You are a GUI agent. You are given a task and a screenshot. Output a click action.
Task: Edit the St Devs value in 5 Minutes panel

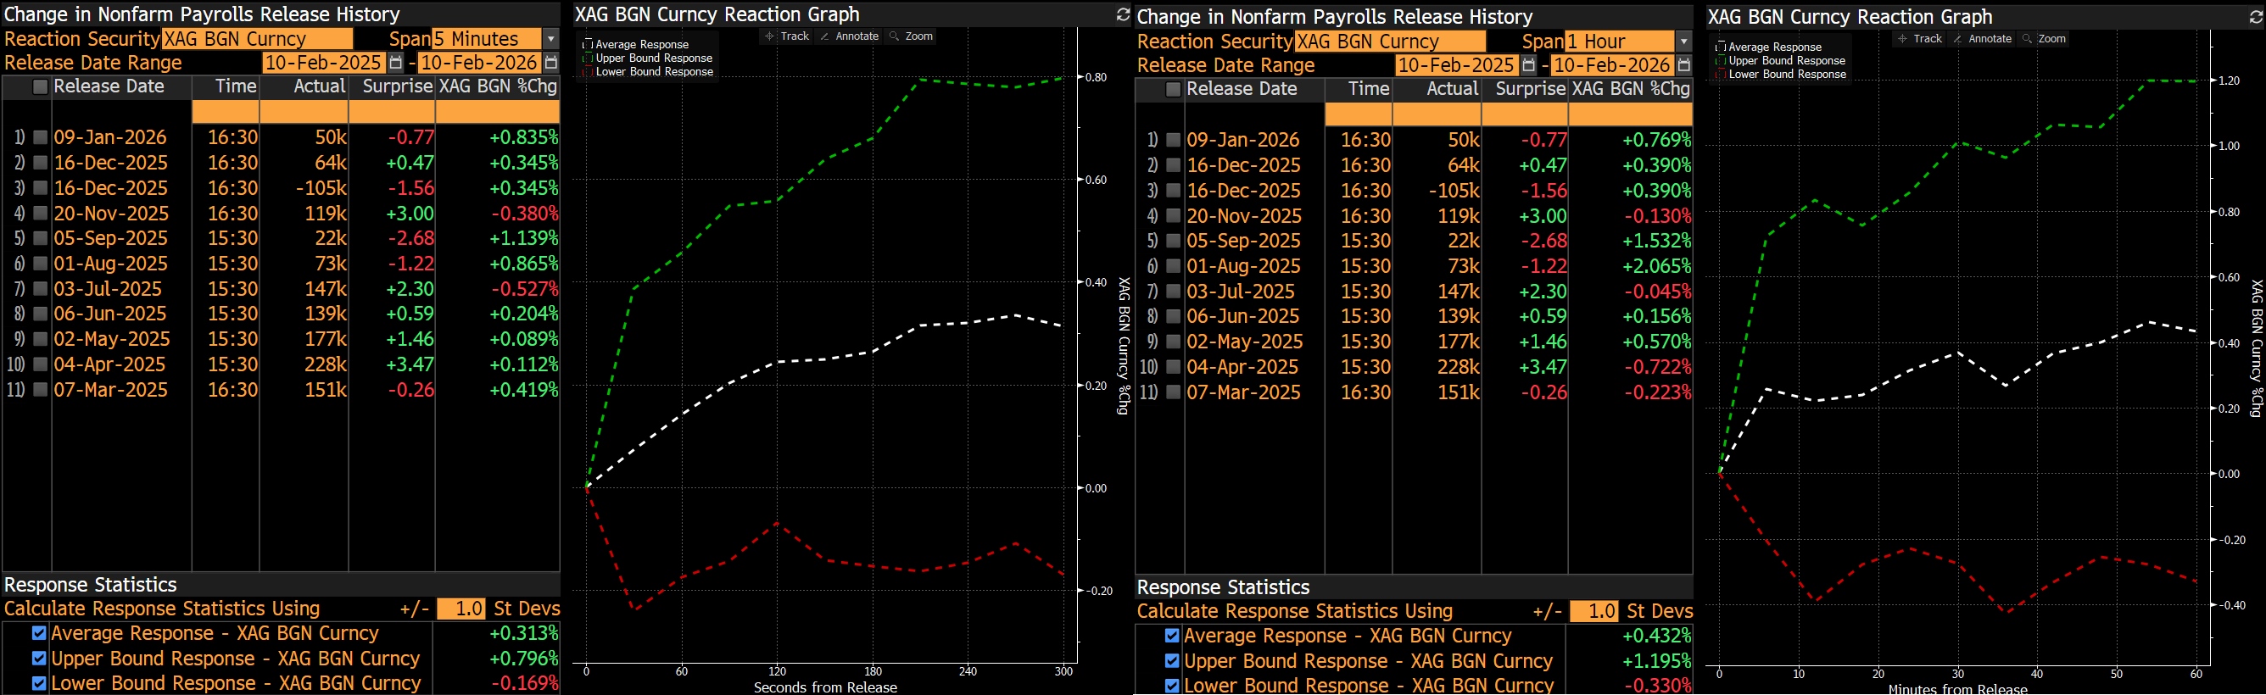tap(461, 609)
